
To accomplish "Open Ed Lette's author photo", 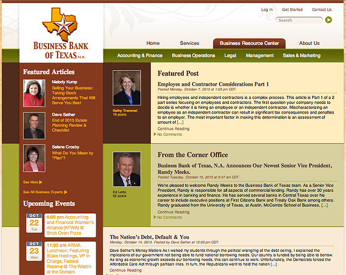I will tap(127, 169).
